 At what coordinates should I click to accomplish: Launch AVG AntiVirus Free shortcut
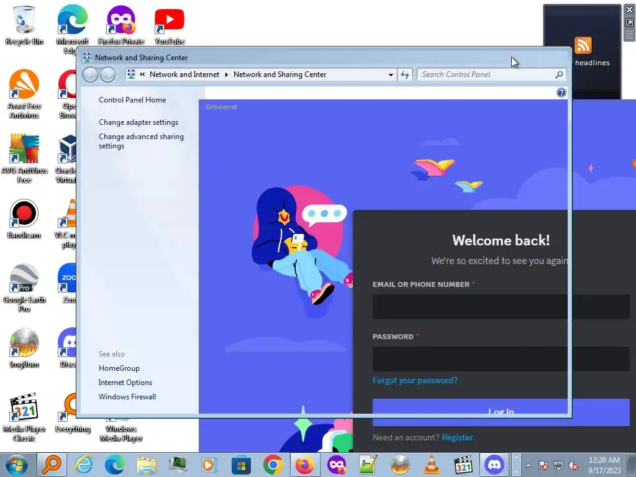(24, 158)
